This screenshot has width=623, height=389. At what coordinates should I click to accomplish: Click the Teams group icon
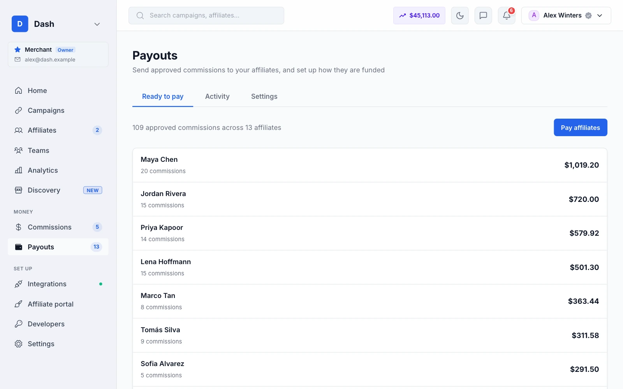coord(18,150)
